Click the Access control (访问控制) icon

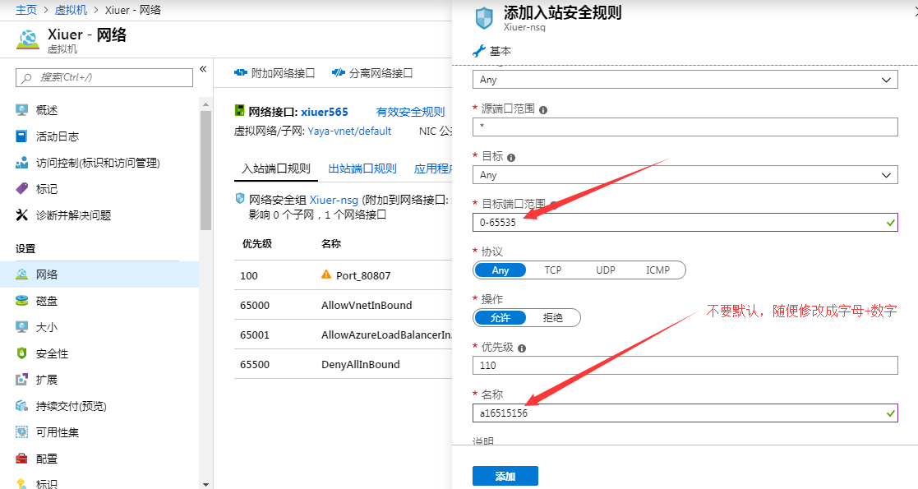point(21,163)
